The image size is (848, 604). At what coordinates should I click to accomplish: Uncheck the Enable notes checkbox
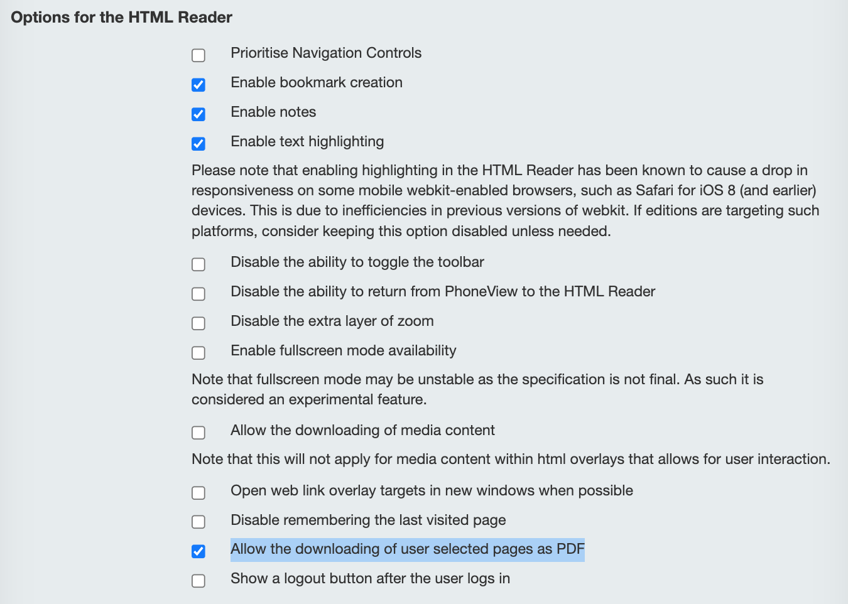click(198, 114)
